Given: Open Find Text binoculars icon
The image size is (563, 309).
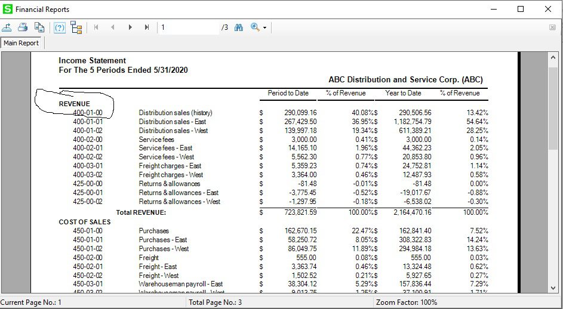Looking at the screenshot, I should pyautogui.click(x=238, y=27).
